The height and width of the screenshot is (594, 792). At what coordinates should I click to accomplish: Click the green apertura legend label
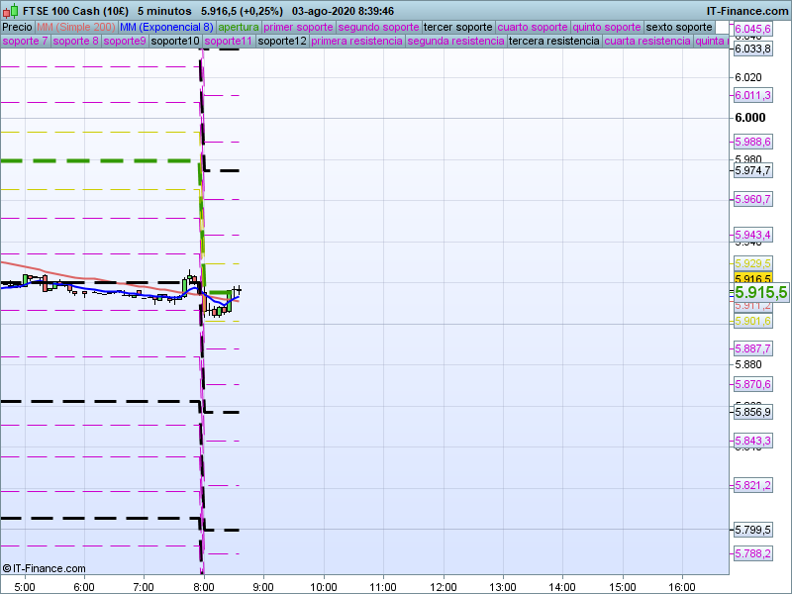coord(239,27)
